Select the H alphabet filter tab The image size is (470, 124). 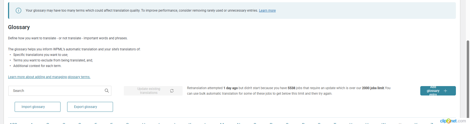144,123
